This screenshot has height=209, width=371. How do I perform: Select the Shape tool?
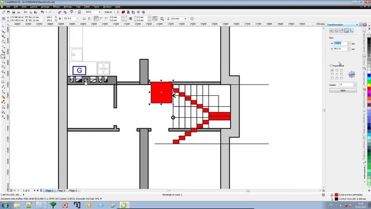3,31
